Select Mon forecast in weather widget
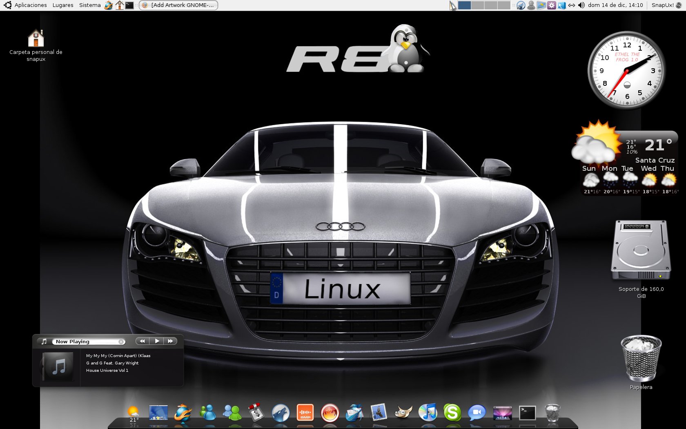This screenshot has height=429, width=686. (610, 179)
